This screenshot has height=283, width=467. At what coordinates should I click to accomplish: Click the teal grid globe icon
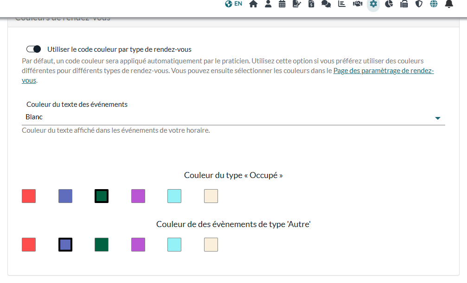[x=434, y=4]
